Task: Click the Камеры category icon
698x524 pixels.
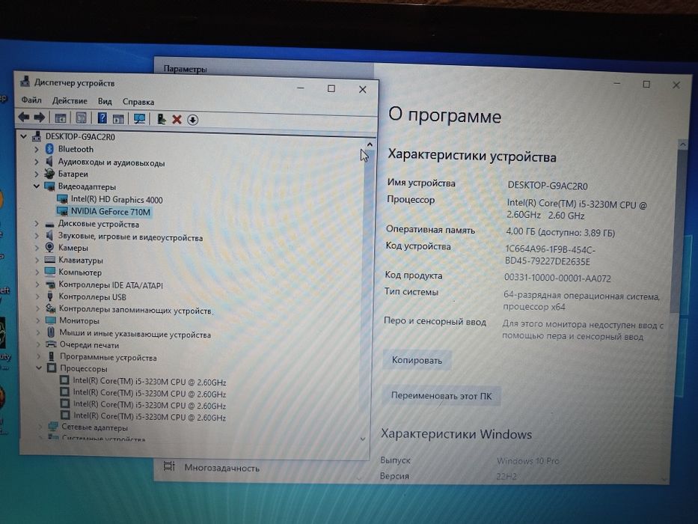Action: 50,247
